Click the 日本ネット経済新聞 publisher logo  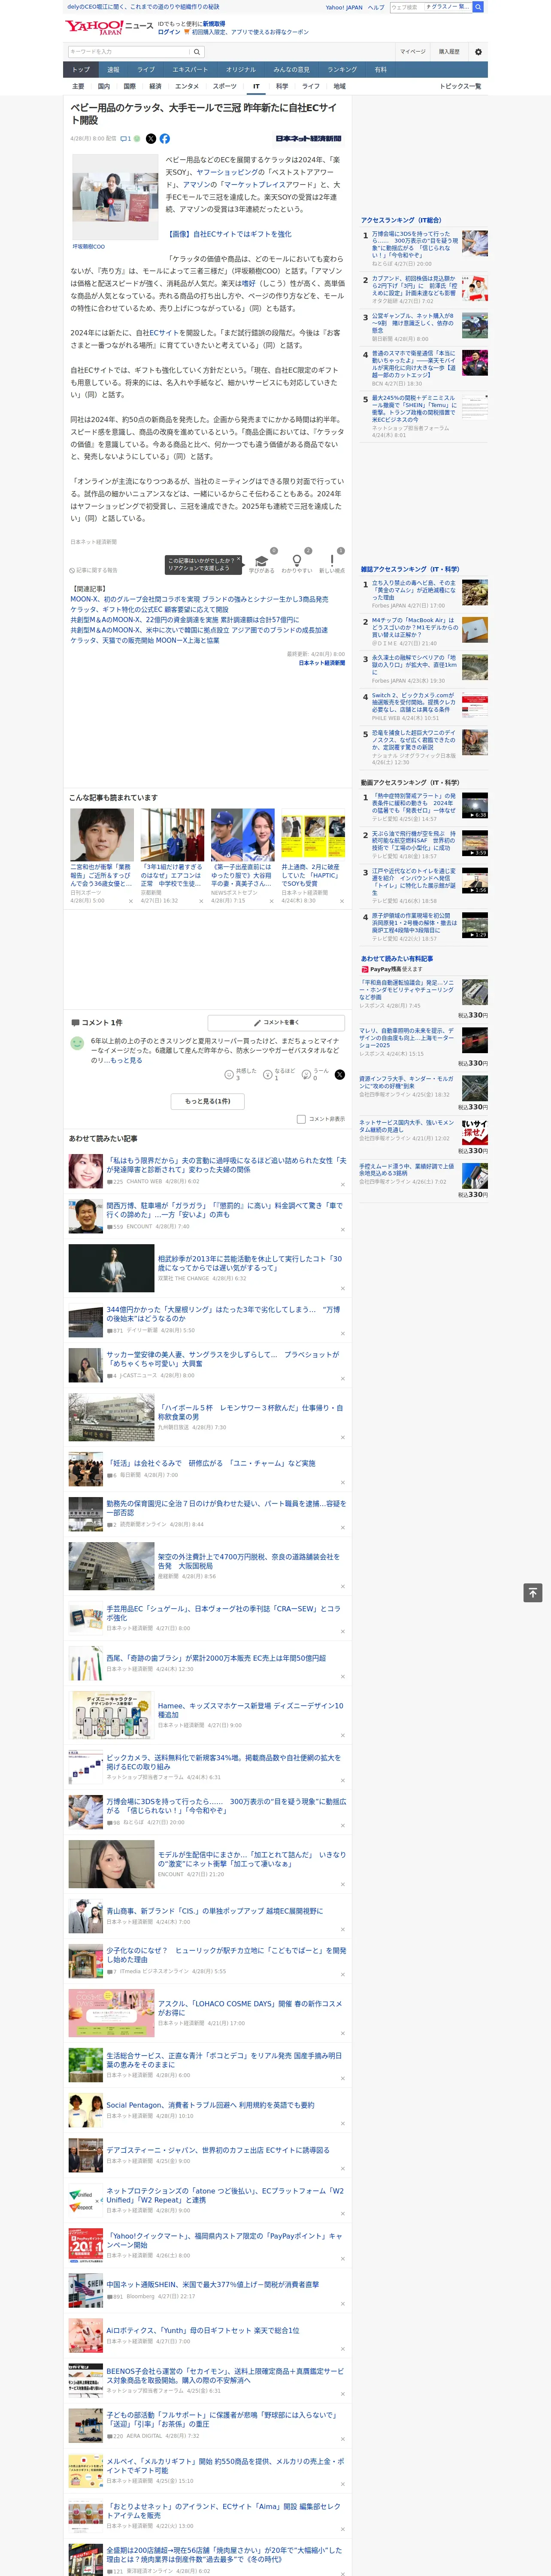click(308, 139)
